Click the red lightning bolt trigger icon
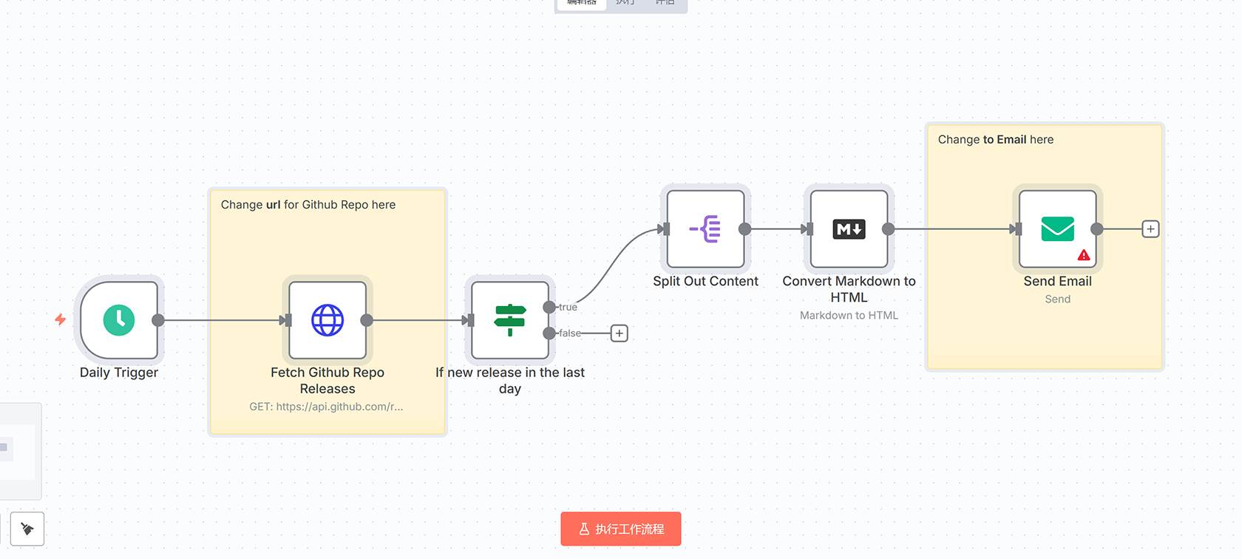 click(61, 319)
